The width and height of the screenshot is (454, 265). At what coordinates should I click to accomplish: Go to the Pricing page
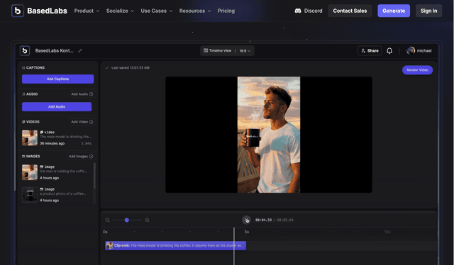[x=226, y=11]
